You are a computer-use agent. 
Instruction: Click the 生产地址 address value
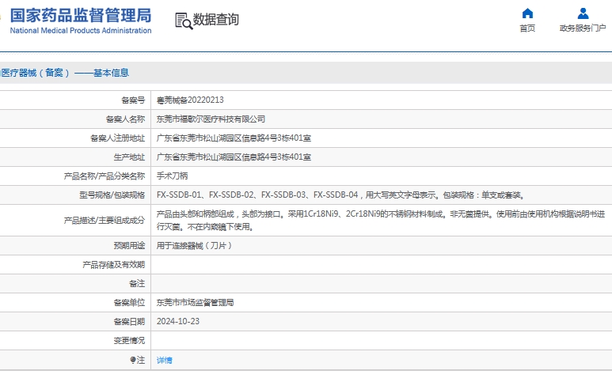coord(234,157)
